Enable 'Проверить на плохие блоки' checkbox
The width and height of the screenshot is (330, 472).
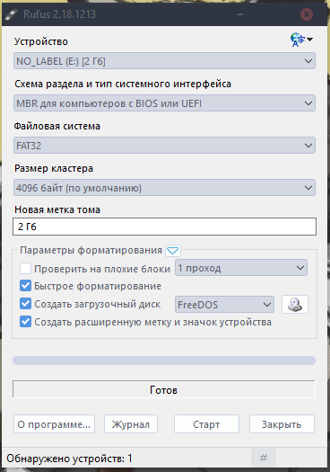point(25,268)
